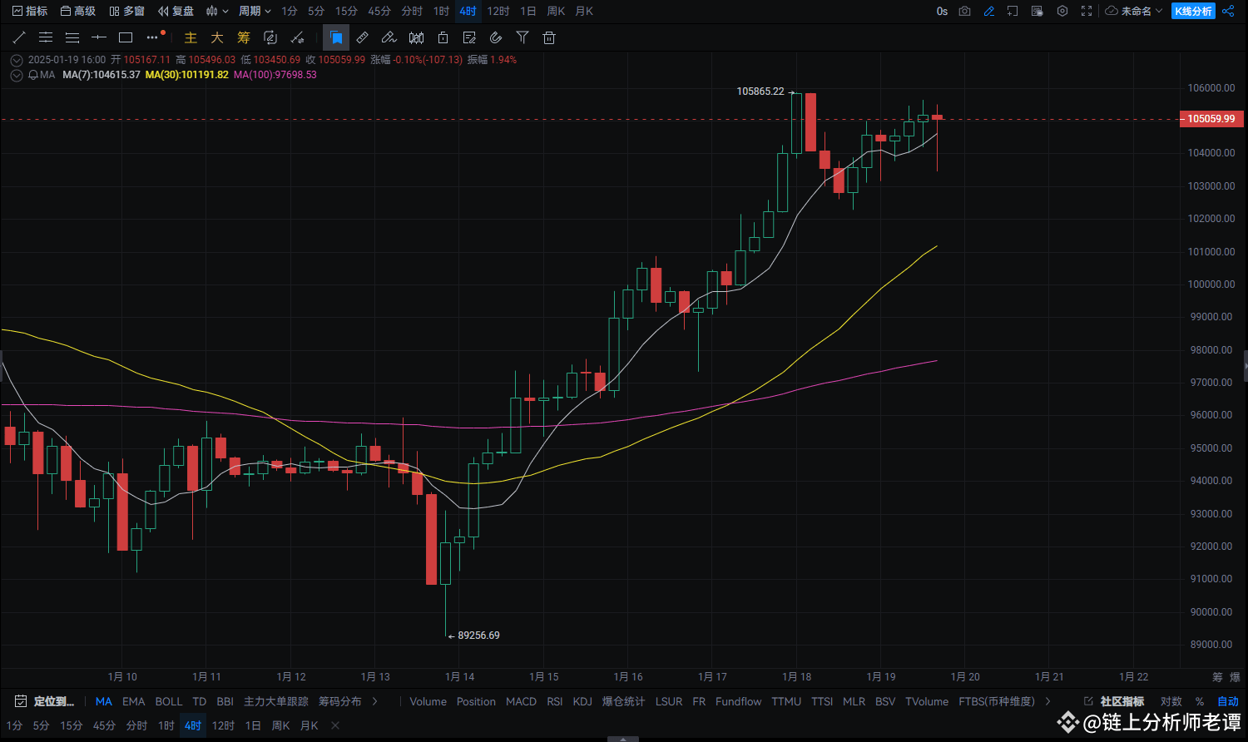The height and width of the screenshot is (742, 1248).
Task: Enable 对数 logarithmic price scale
Action: (1171, 701)
